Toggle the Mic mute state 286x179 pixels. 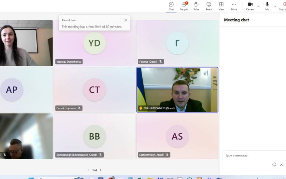click(267, 6)
